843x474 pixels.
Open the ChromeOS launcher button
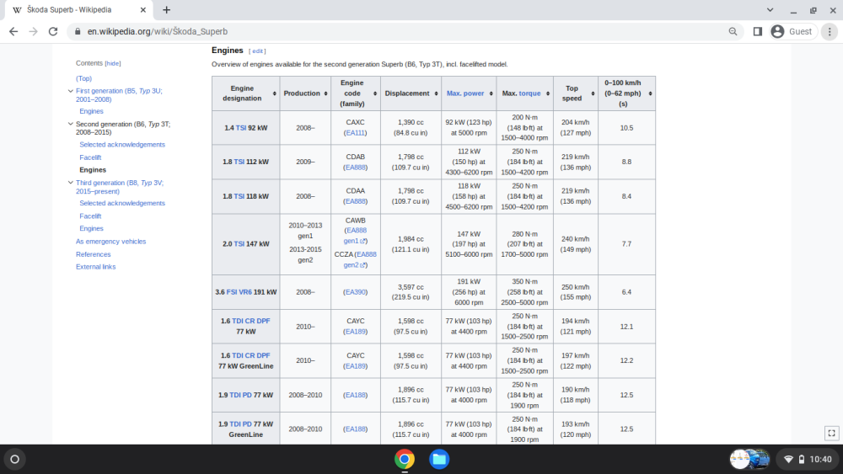(15, 459)
